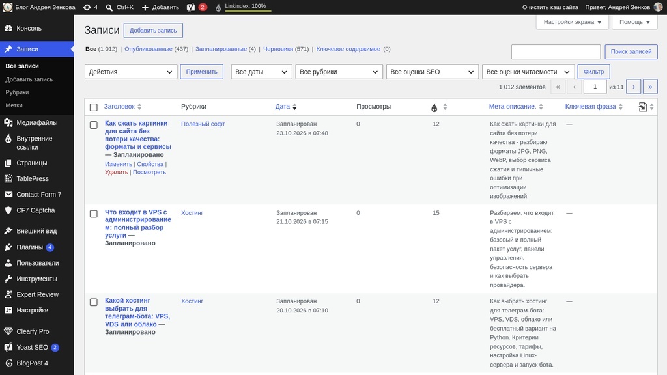Open the Ctrl+K search magnifier icon
Screen dimensions: 667x375
click(x=109, y=7)
